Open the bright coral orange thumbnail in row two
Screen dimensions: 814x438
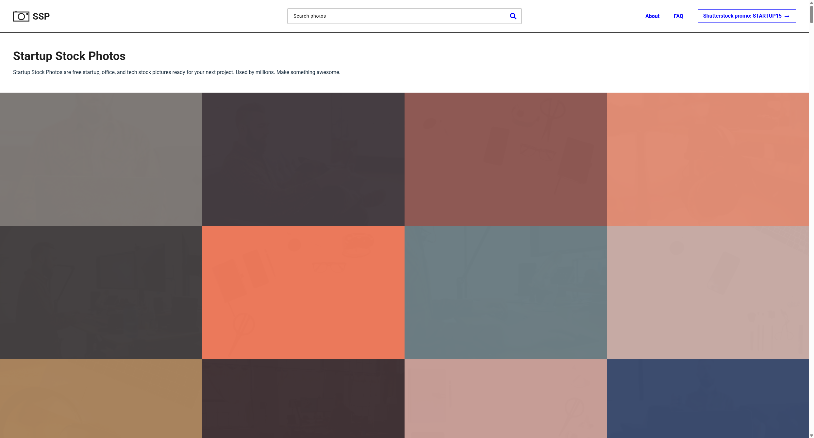303,293
